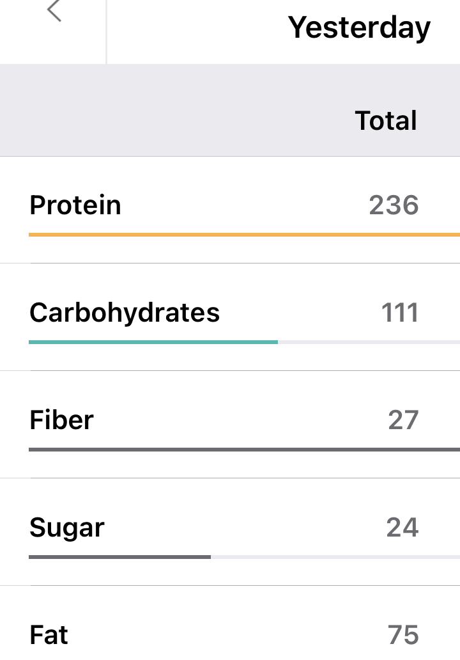Tap the Carbohydrates total value 111
The image size is (460, 660).
pyautogui.click(x=400, y=313)
